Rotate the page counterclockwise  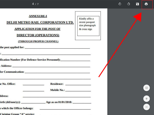point(129,4)
